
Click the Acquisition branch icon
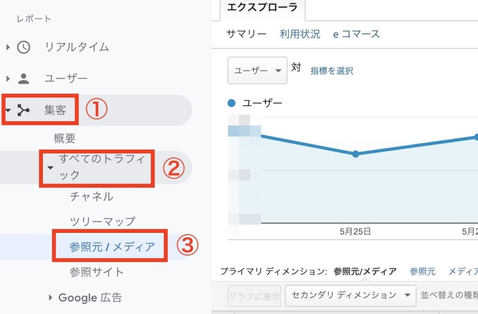[23, 110]
